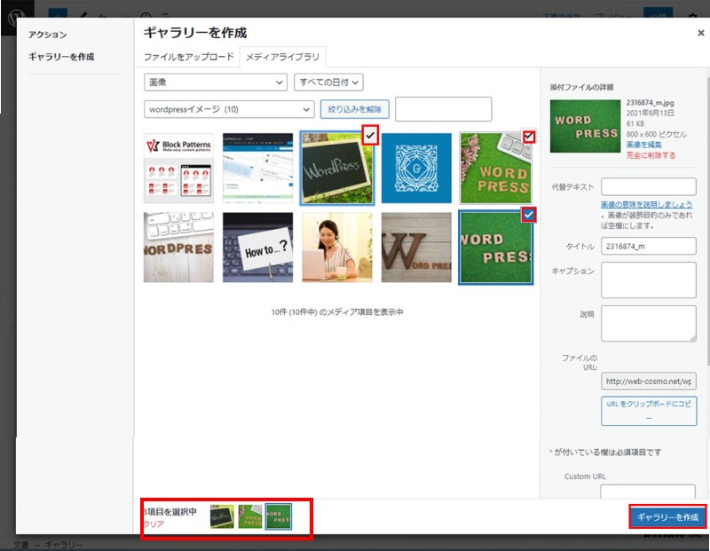Uncheck the WORD PRESS grass image checkmark
Screen dimensions: 710x551
point(529,136)
